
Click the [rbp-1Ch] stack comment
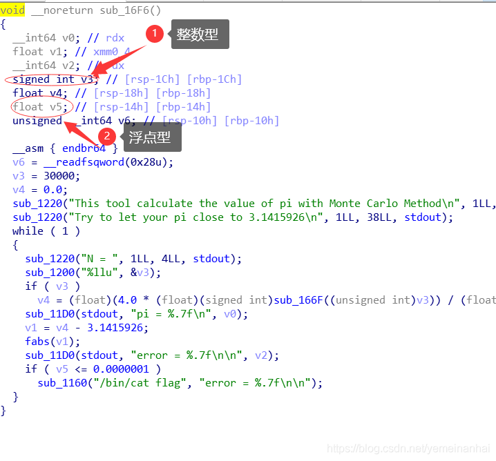pyautogui.click(x=214, y=79)
